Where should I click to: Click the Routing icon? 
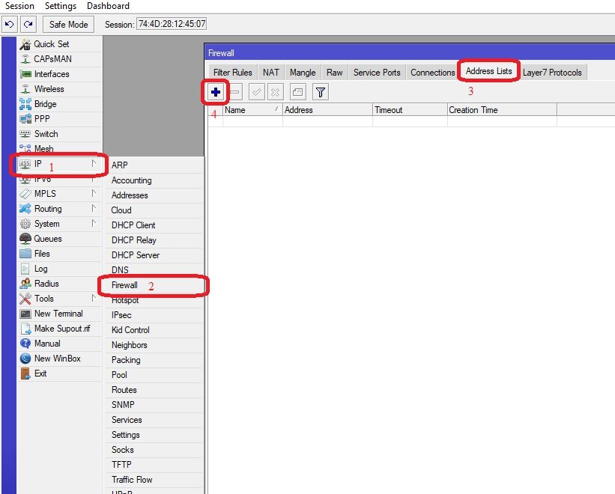pyautogui.click(x=25, y=208)
